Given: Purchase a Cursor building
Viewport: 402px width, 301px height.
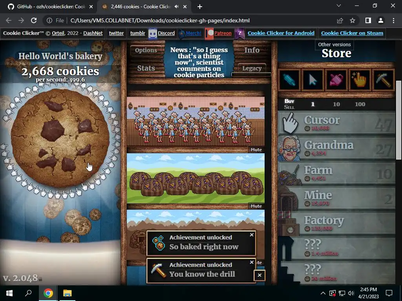Looking at the screenshot, I should (x=336, y=123).
